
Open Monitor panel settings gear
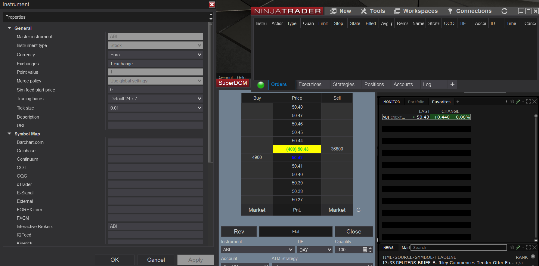point(512,101)
